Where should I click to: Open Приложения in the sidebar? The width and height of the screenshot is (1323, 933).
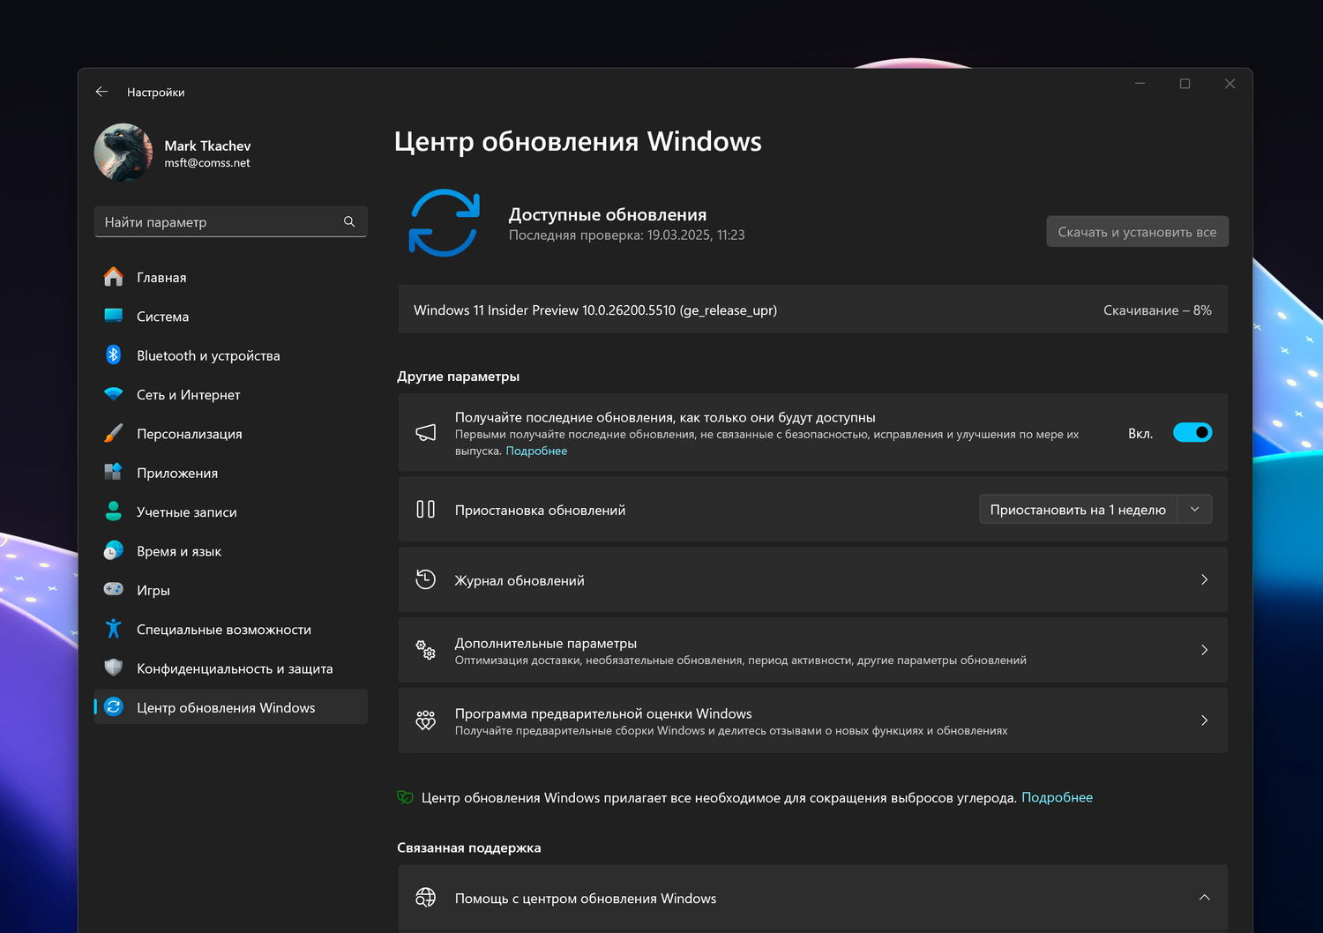pos(177,473)
